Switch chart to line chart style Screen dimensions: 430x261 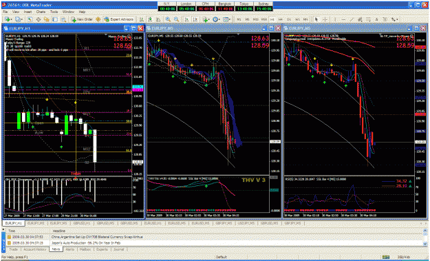point(158,19)
